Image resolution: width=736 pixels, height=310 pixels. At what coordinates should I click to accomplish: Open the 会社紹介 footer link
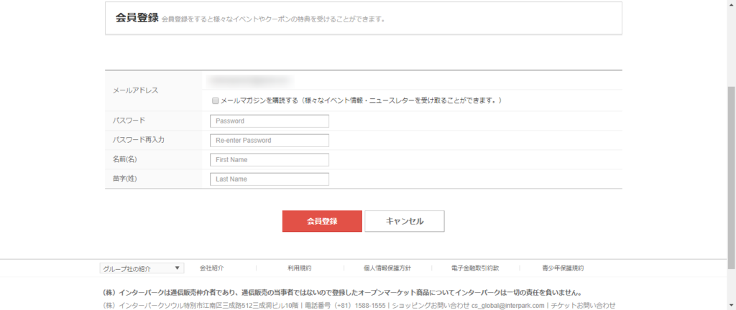[x=211, y=268]
